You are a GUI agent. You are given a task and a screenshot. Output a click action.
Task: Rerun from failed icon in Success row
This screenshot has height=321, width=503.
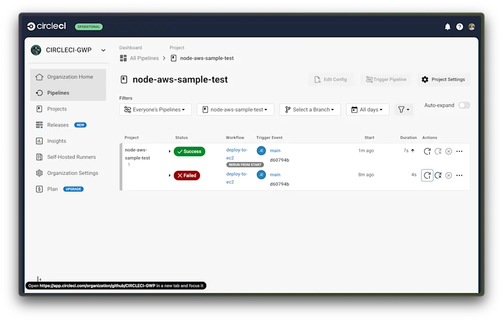click(x=438, y=151)
